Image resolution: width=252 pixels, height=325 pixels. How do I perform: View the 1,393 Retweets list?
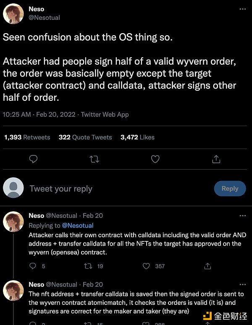pos(27,137)
